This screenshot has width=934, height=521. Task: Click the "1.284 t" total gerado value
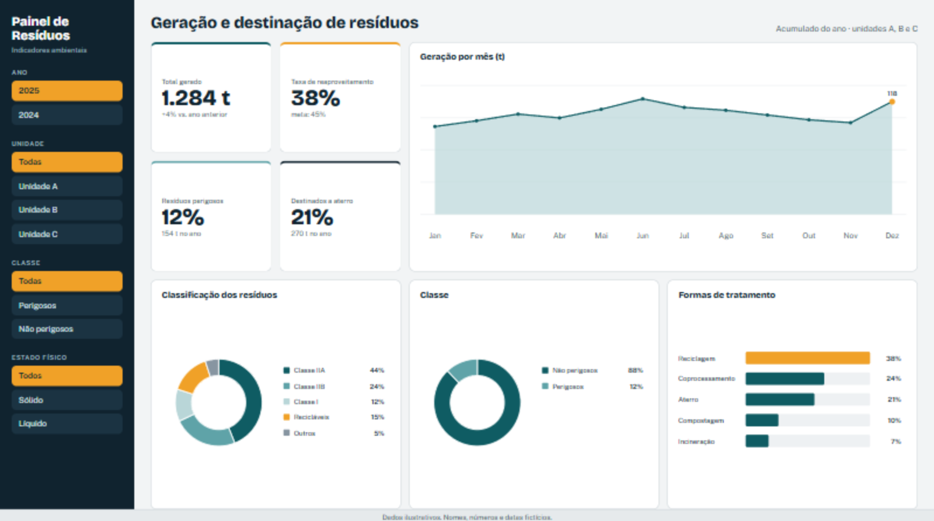click(x=196, y=98)
